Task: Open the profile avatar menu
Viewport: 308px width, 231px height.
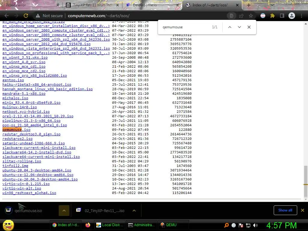Action: pos(291,16)
